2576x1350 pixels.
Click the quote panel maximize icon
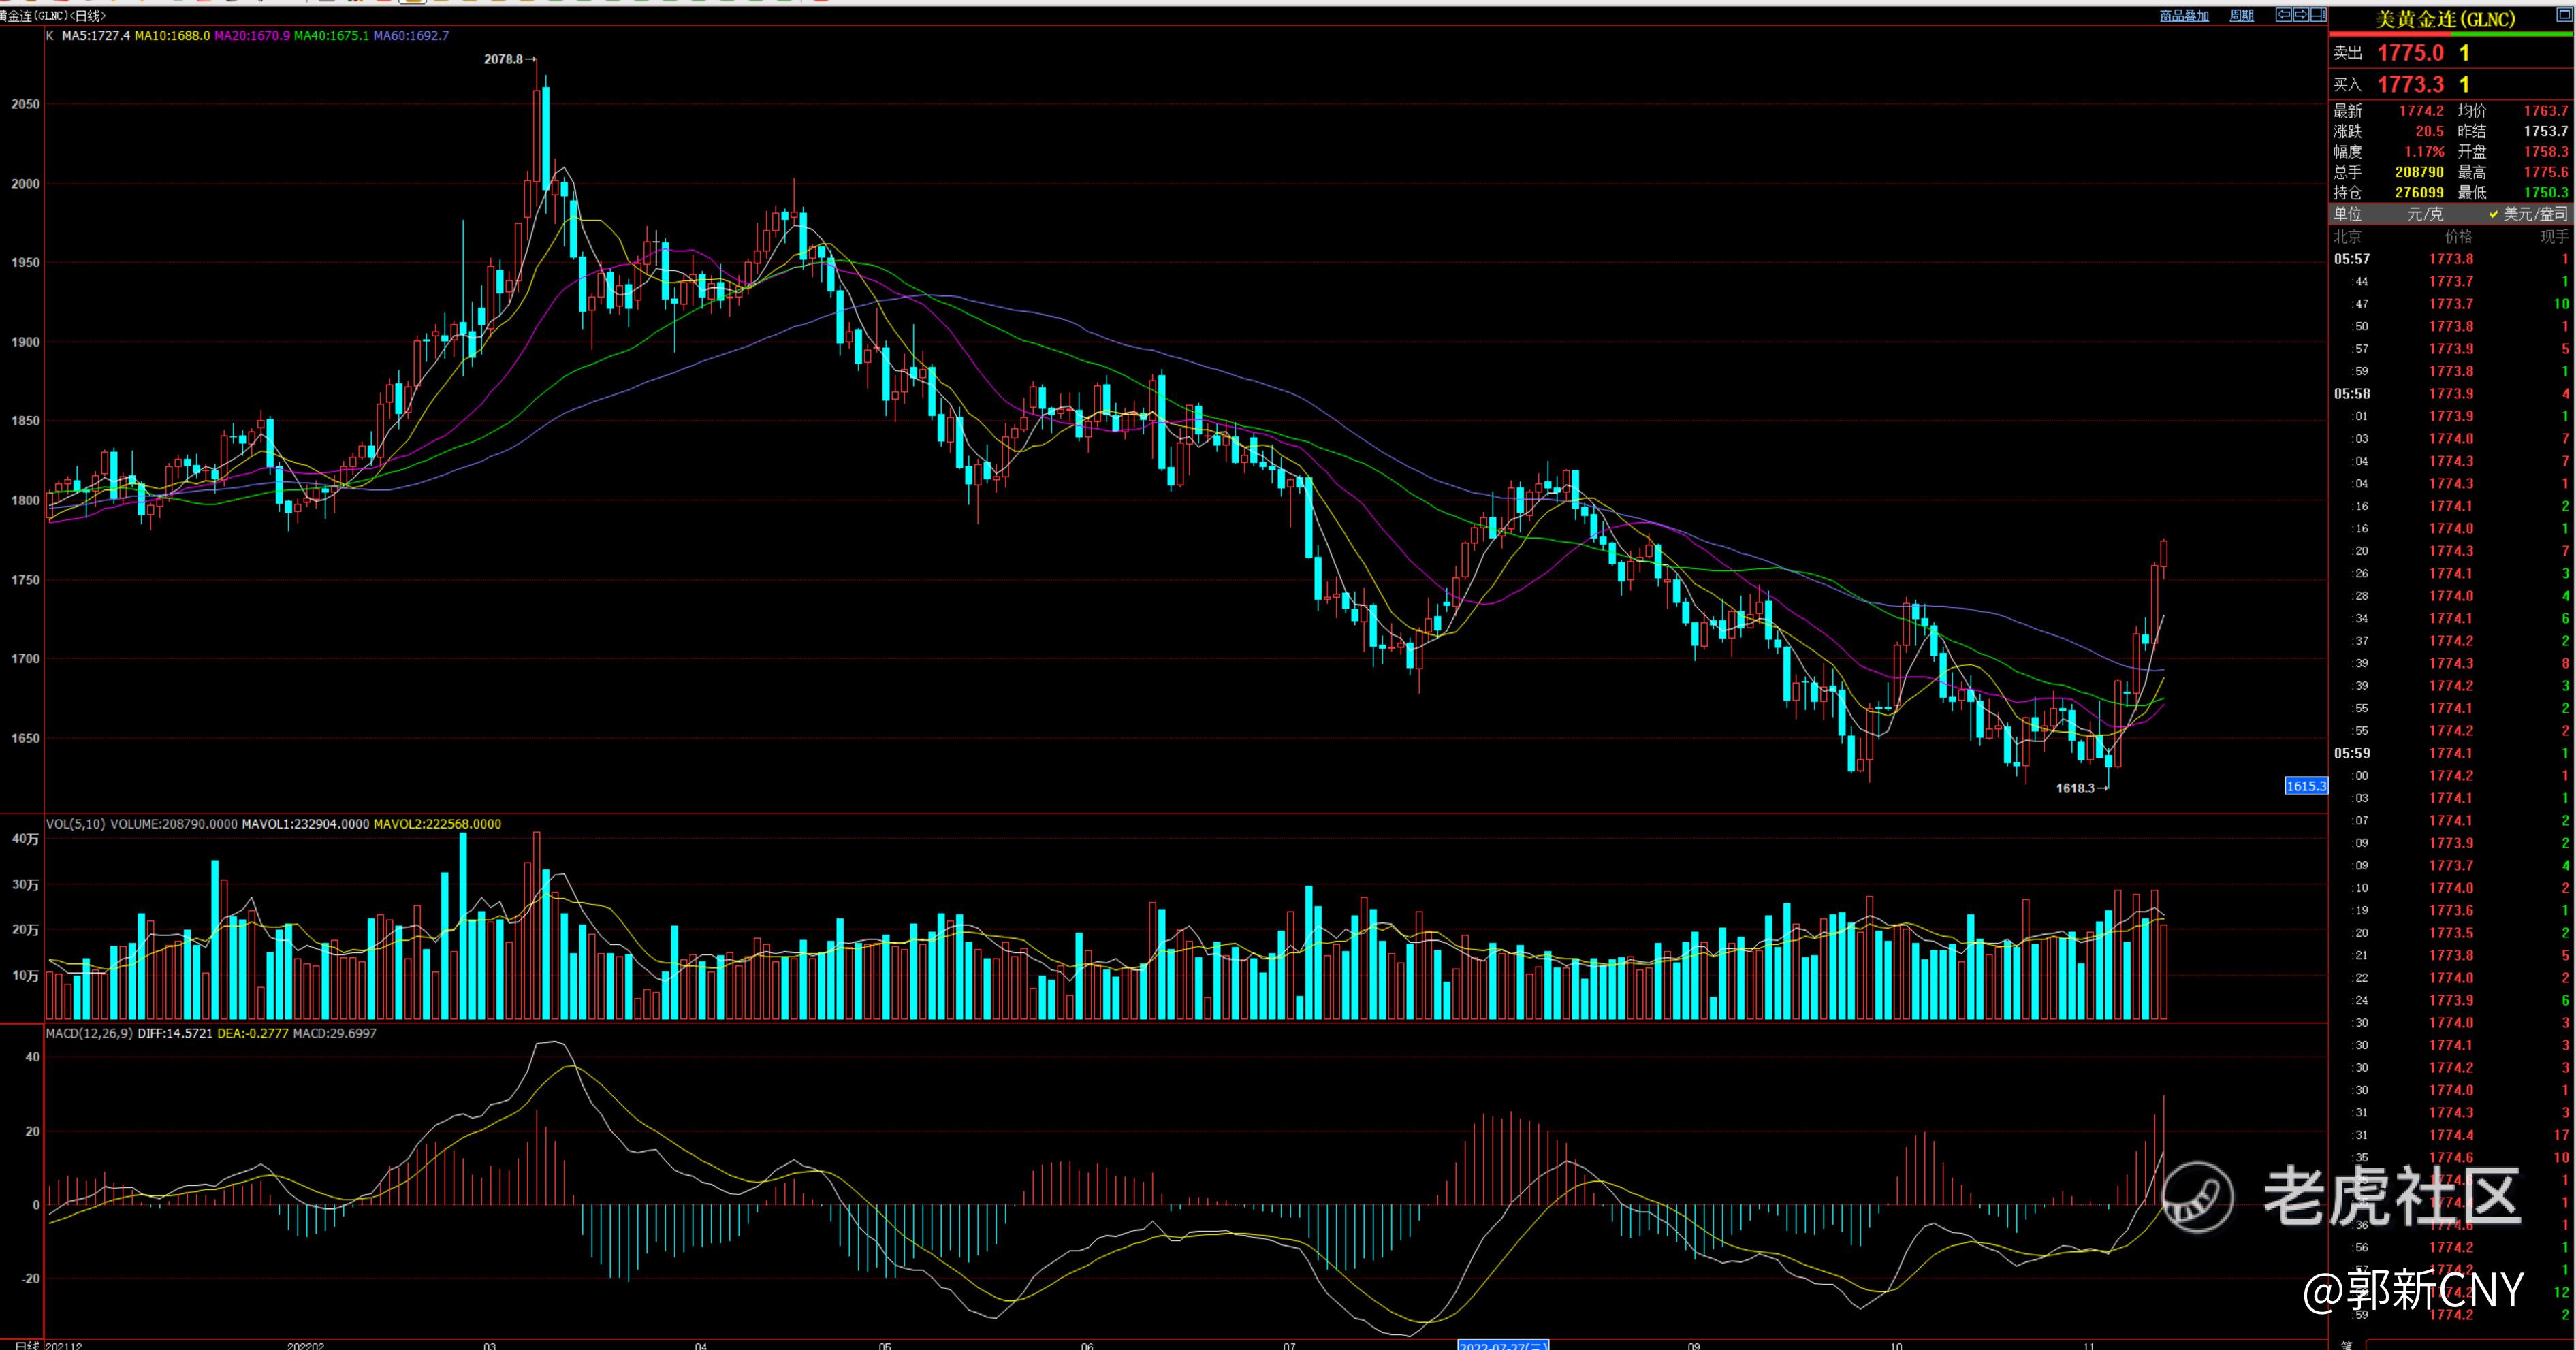2565,16
